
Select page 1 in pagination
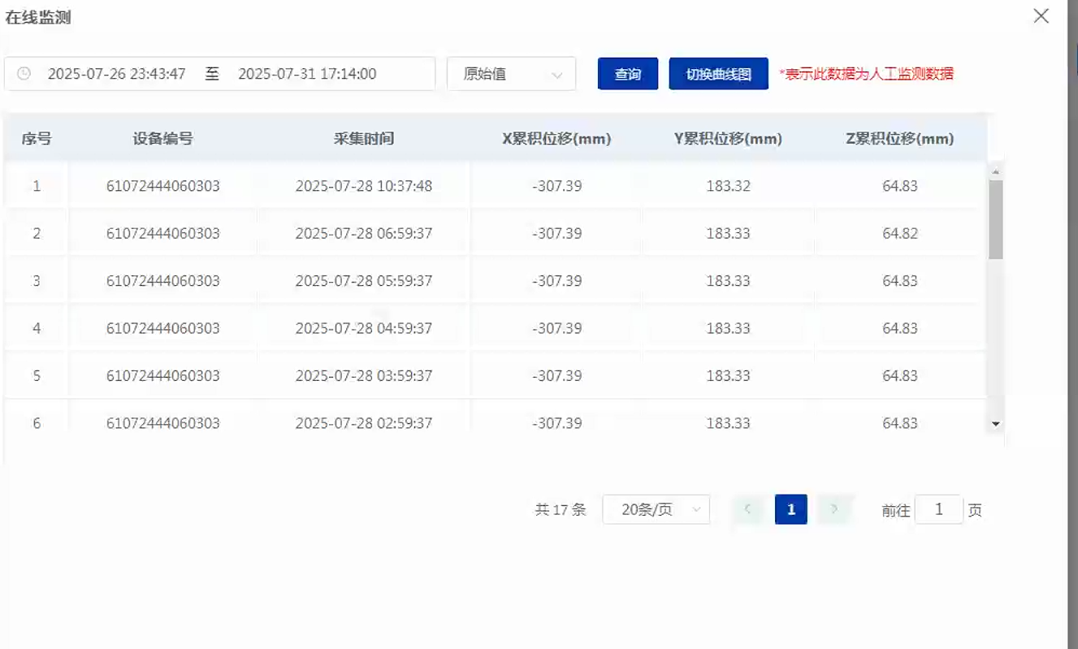(x=791, y=509)
